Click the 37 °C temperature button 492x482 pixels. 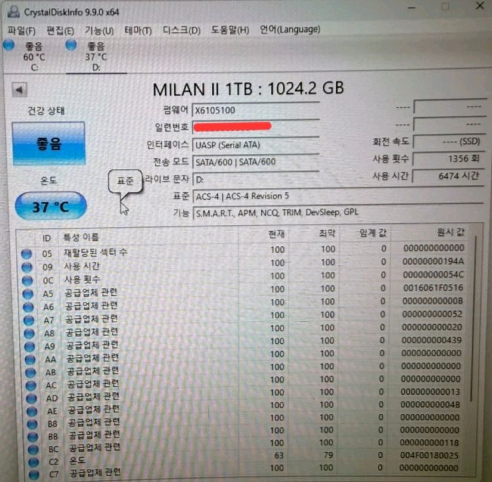coord(51,206)
